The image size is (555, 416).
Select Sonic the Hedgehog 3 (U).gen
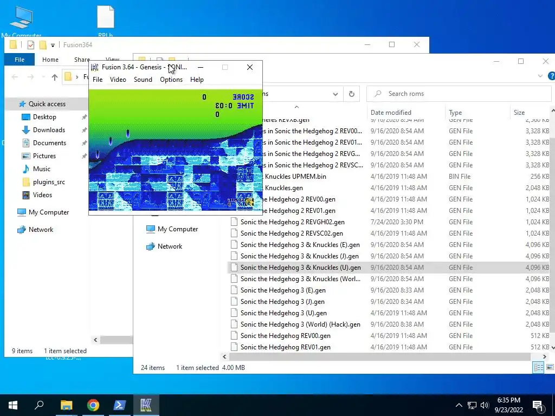click(389, 313)
